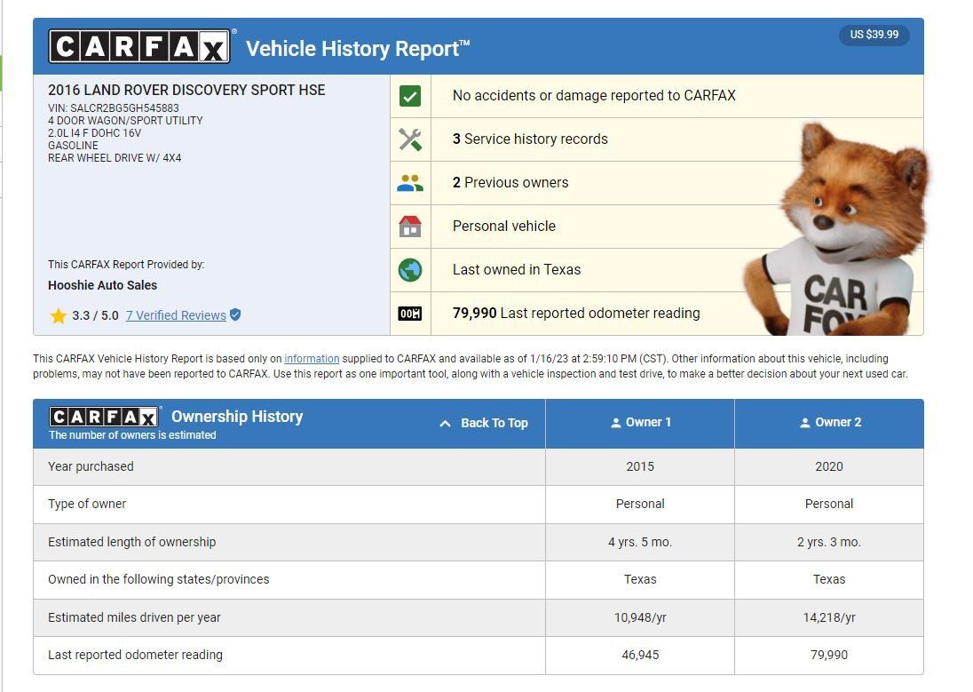This screenshot has height=692, width=973.
Task: Click the gold star rating icon
Action: [x=59, y=315]
